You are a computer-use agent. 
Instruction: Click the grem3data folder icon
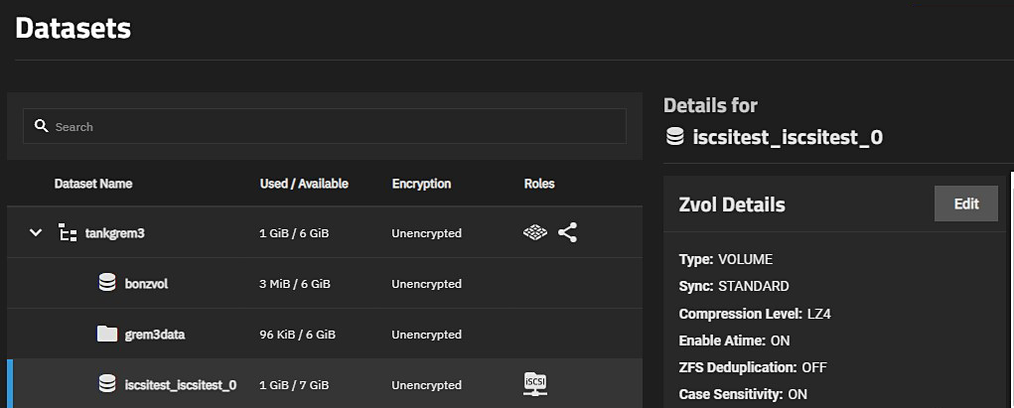[x=107, y=334]
